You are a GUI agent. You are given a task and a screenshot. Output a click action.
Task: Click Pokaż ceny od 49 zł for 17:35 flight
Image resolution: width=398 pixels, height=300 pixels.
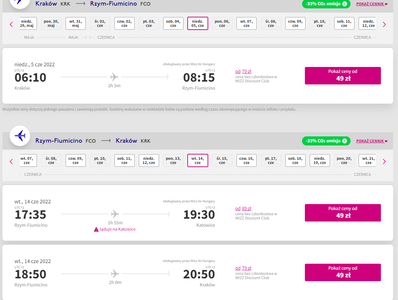coord(343,213)
